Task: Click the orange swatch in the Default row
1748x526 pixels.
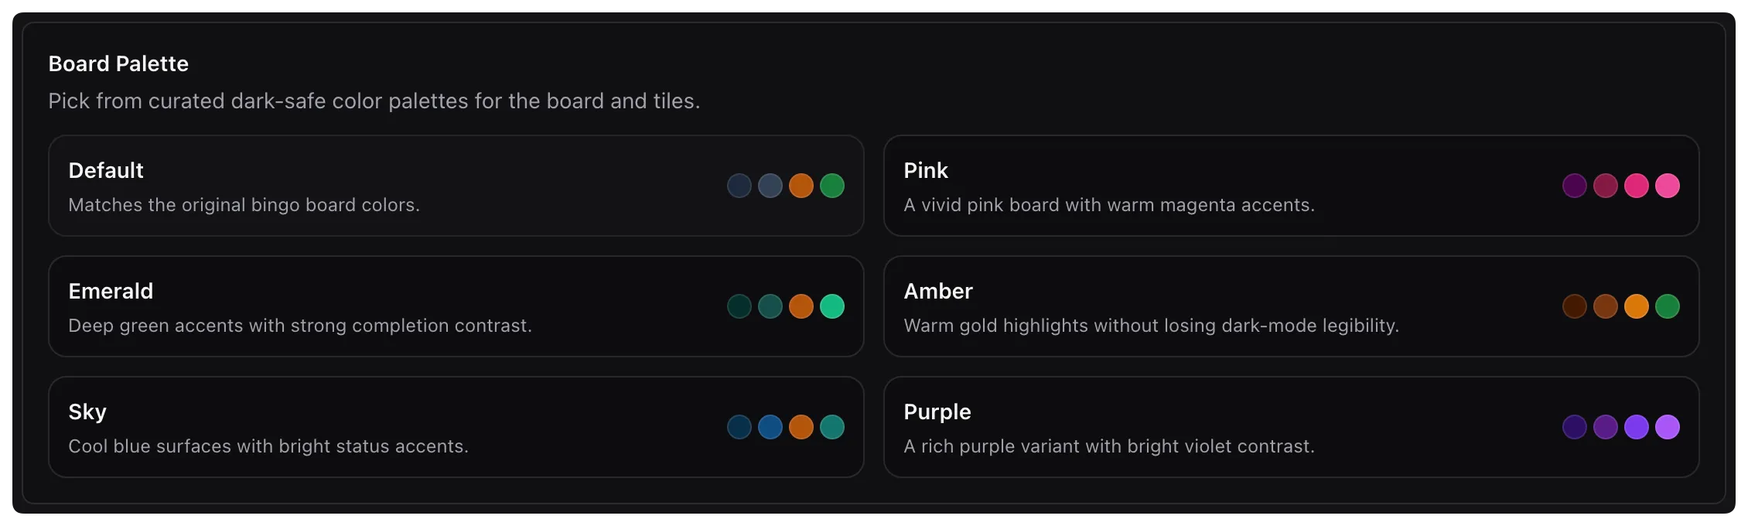Action: pos(802,186)
